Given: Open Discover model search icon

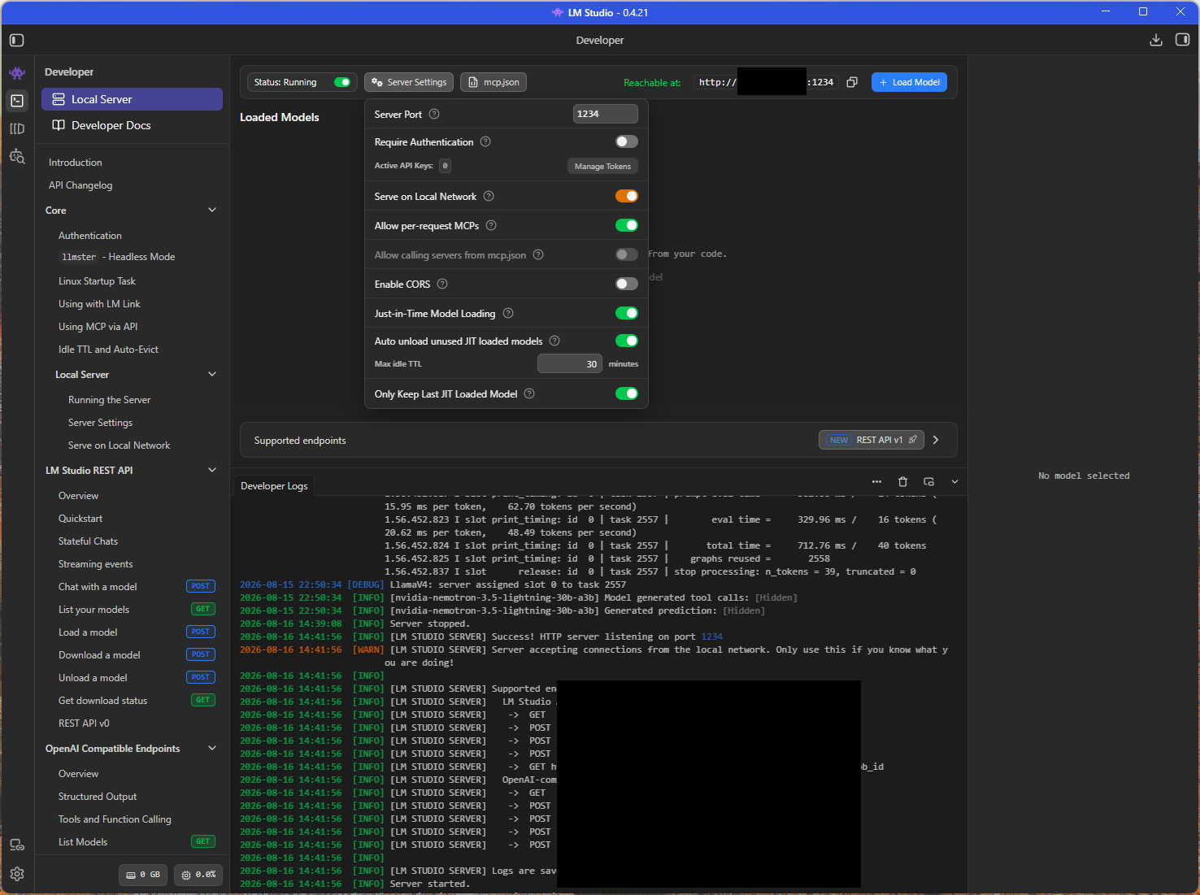Looking at the screenshot, I should click(x=17, y=156).
